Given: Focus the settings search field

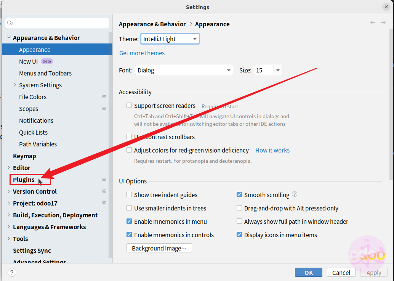Looking at the screenshot, I should [57, 23].
